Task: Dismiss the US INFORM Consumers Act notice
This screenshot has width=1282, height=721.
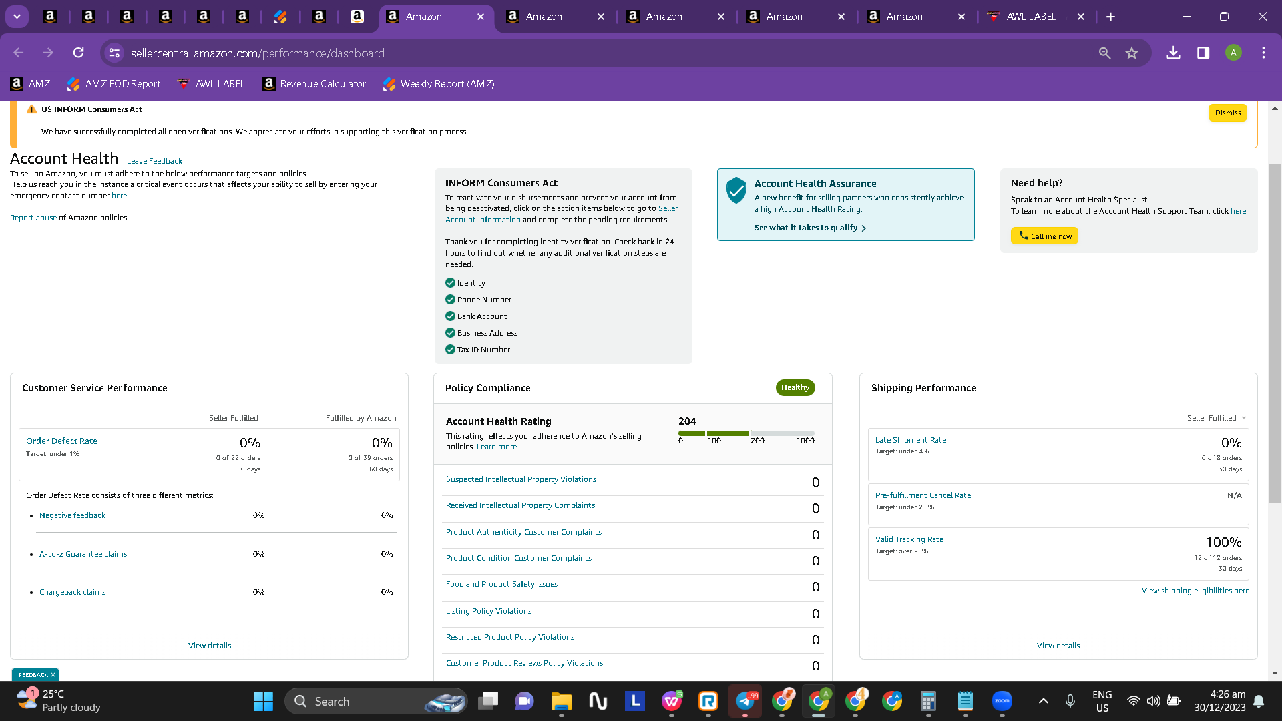Action: (1228, 113)
